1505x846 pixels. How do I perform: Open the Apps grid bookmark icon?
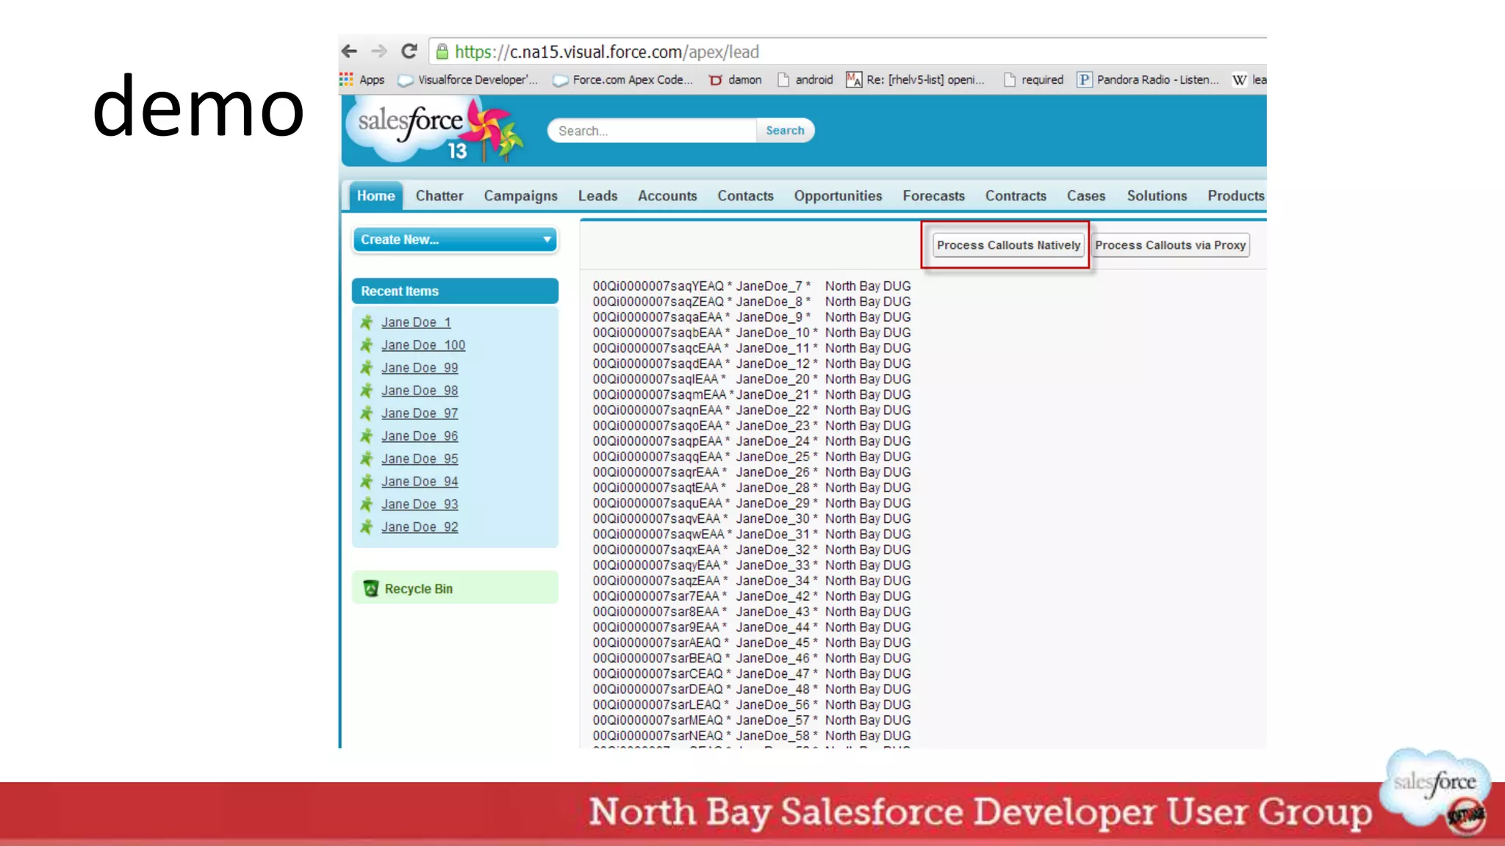click(346, 79)
